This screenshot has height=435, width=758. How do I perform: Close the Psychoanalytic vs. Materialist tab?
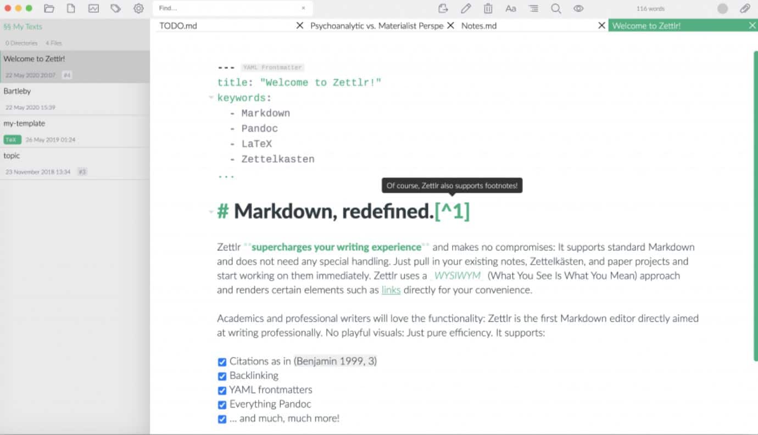[450, 25]
